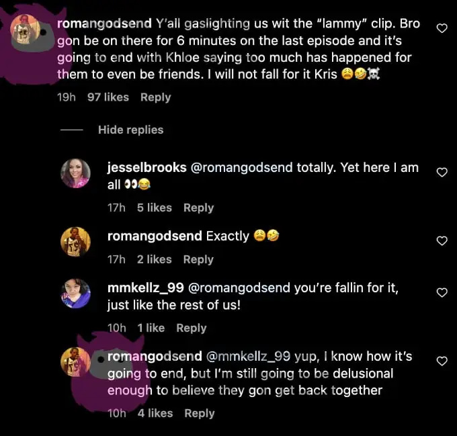This screenshot has width=457, height=436.
Task: Tap @romangodsend mention in jesselbrooks' reply
Action: 242,168
